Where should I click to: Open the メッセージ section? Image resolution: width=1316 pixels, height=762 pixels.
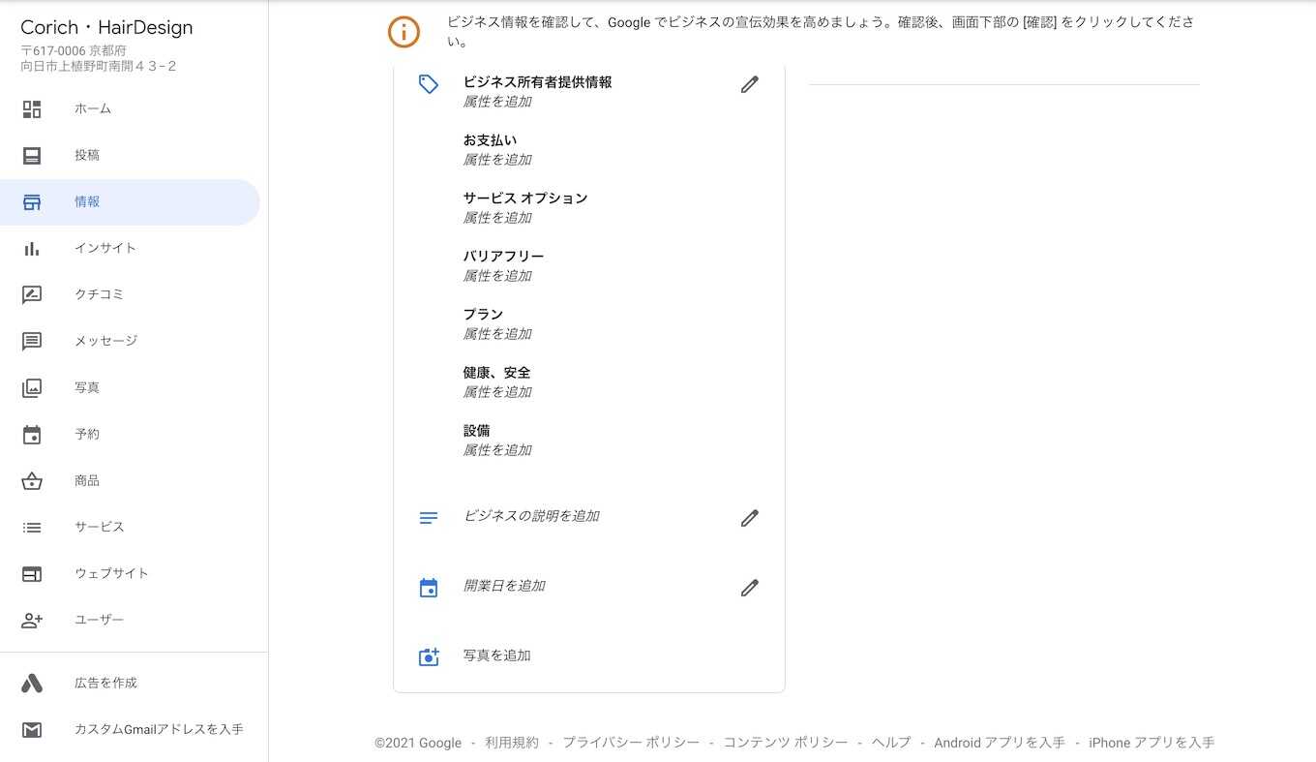[105, 341]
